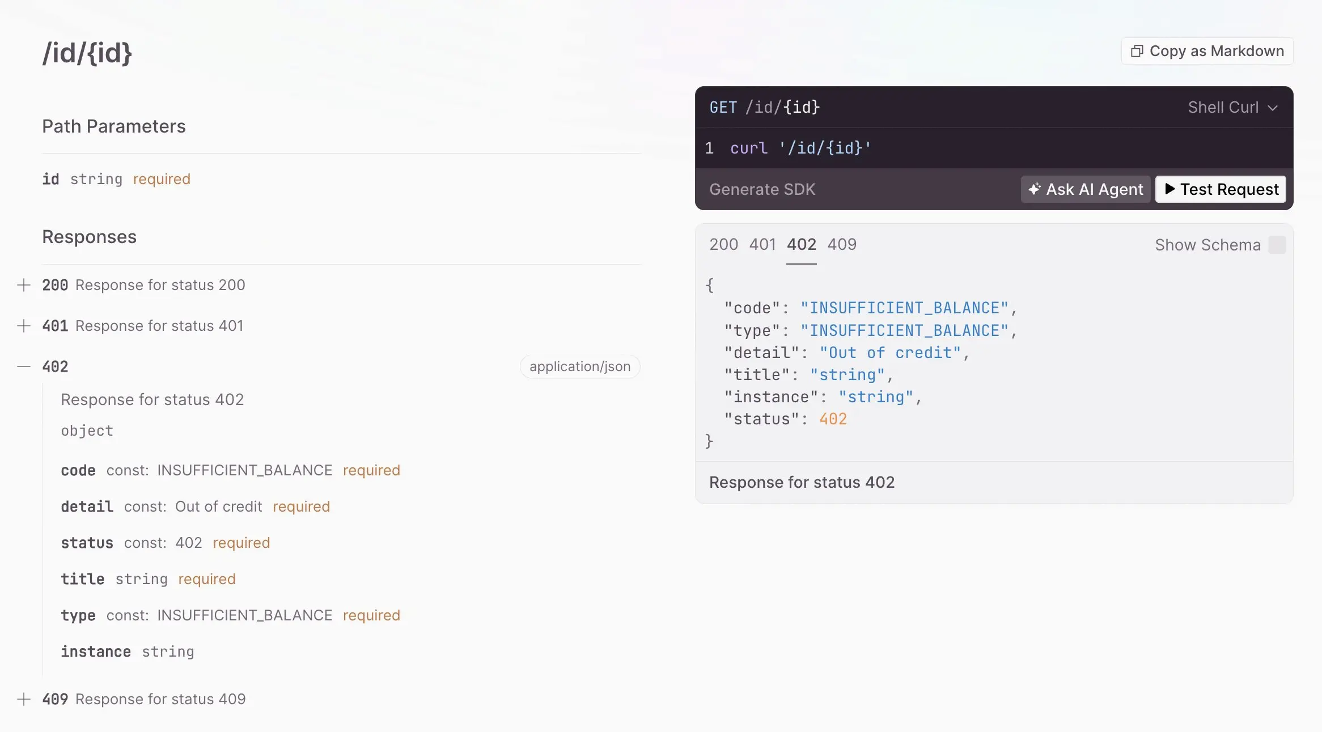Click the copy icon in Copy as Markdown

pyautogui.click(x=1137, y=51)
